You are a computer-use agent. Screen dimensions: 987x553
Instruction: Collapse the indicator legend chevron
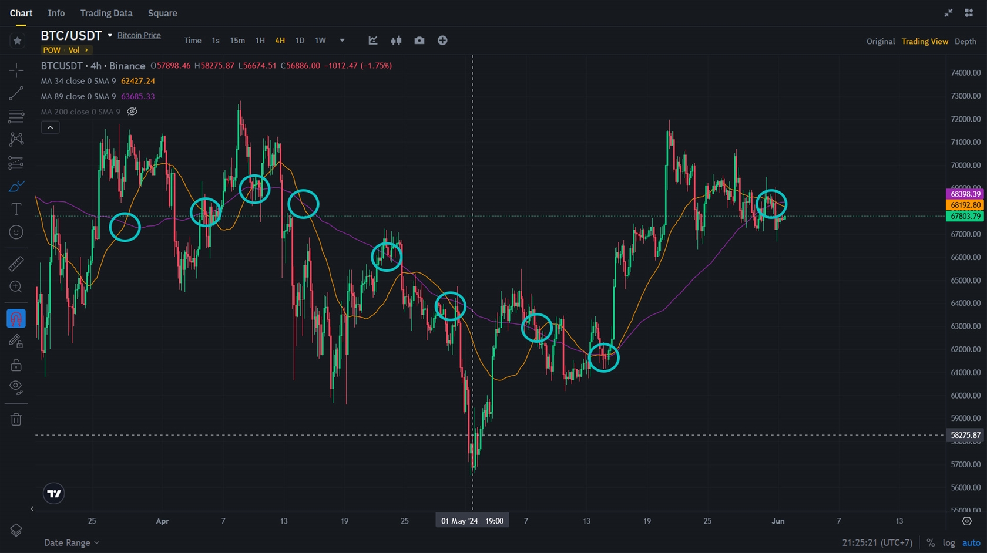pos(50,127)
